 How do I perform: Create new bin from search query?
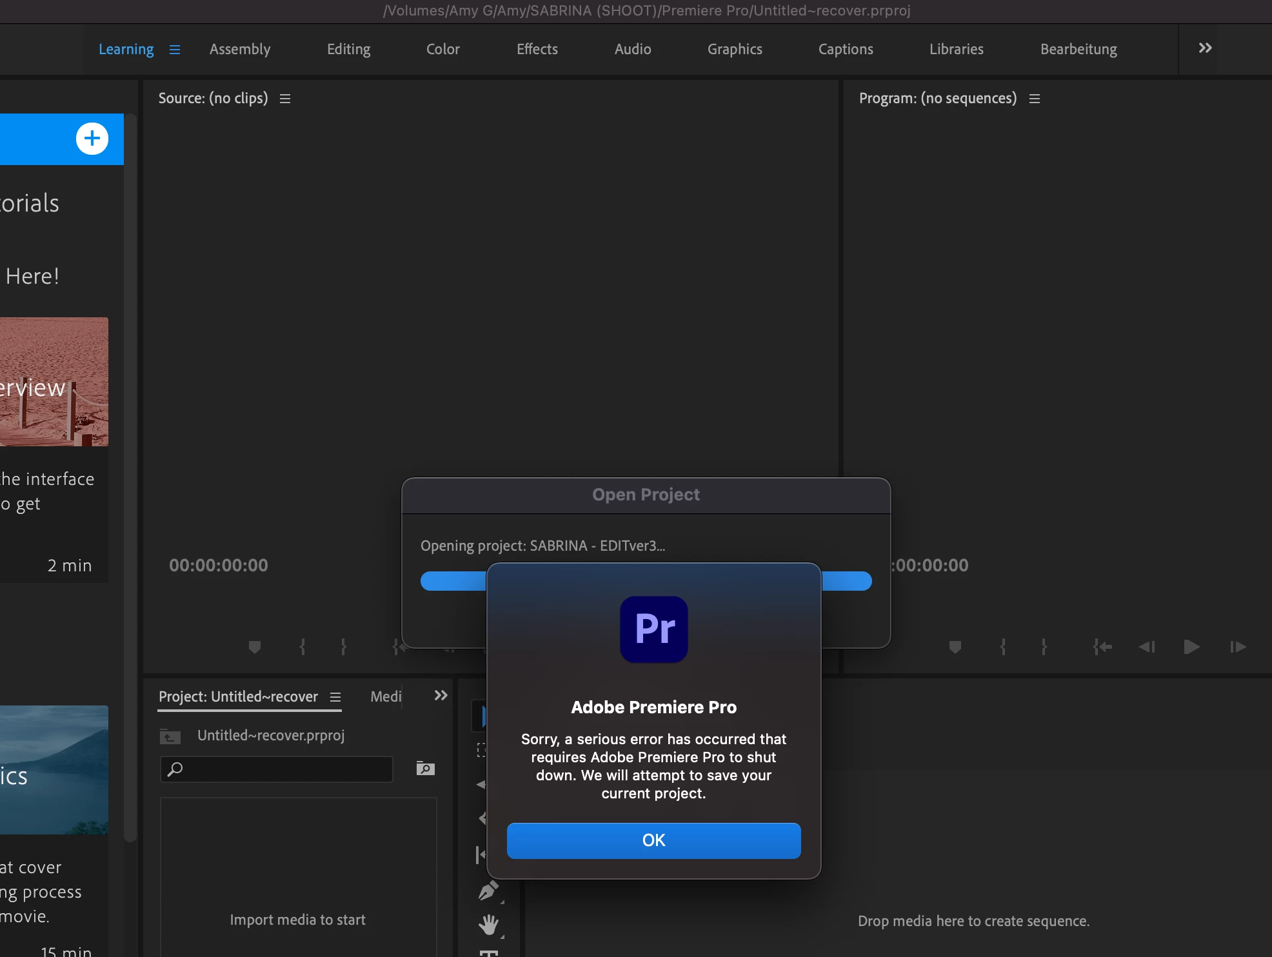point(425,768)
